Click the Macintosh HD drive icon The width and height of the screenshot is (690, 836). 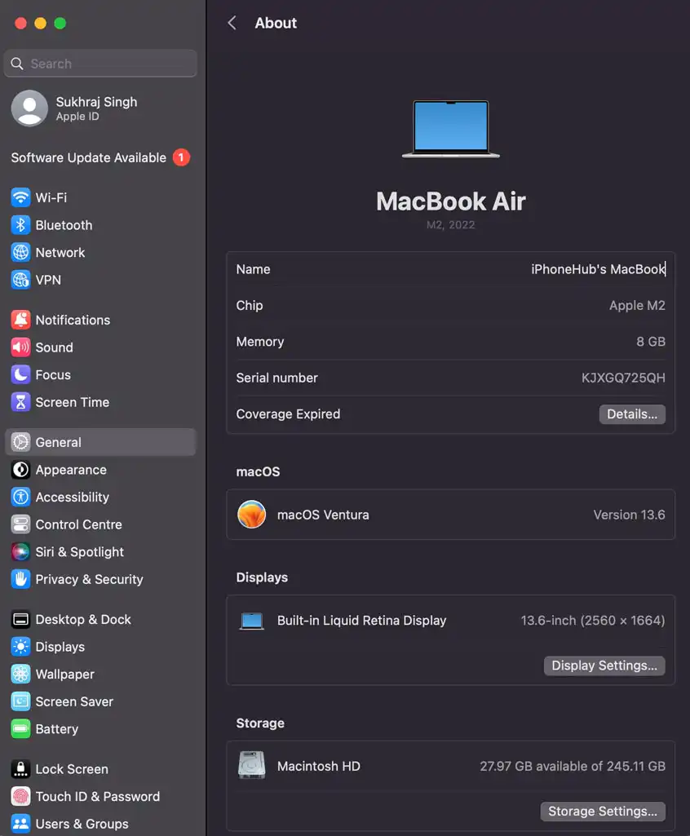251,766
